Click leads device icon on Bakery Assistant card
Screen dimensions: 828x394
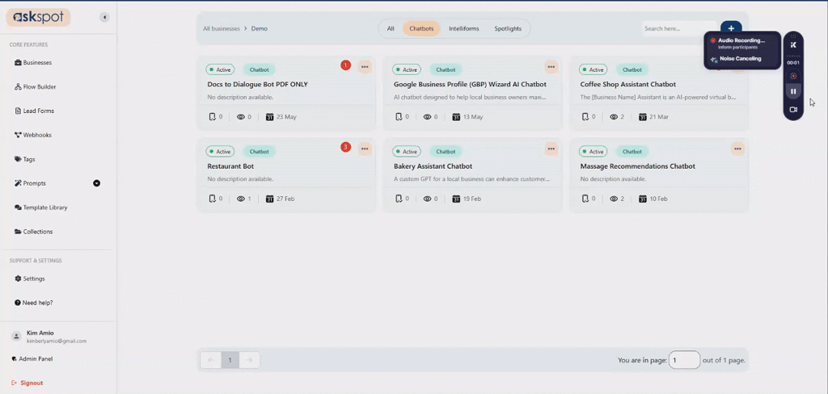[399, 199]
